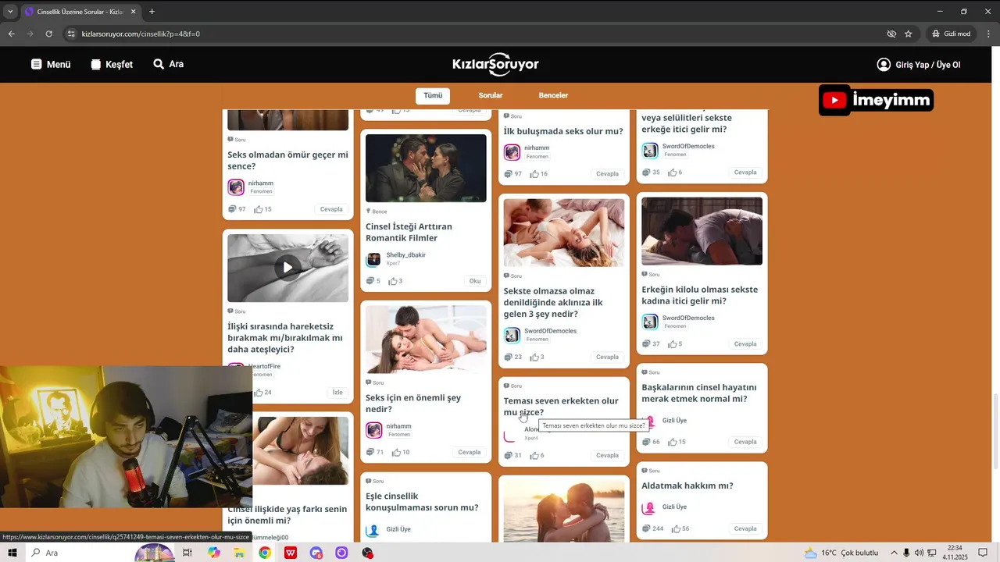Select the Benceler tab
The image size is (1000, 562).
pyautogui.click(x=553, y=95)
